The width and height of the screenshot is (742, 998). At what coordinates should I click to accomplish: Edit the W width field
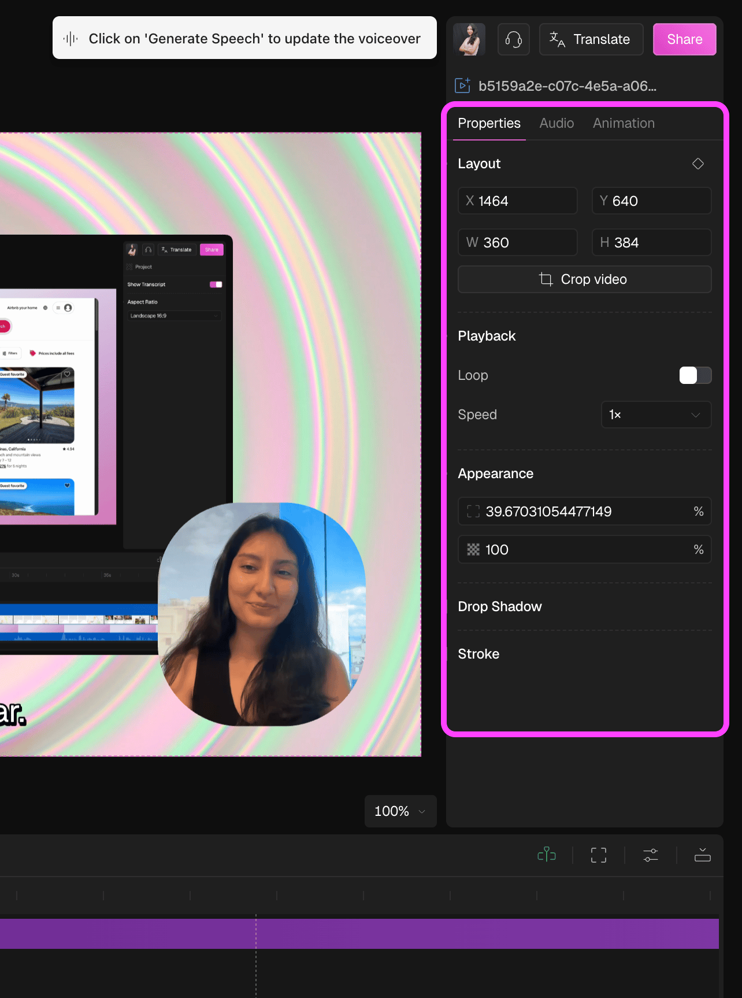[x=518, y=242]
